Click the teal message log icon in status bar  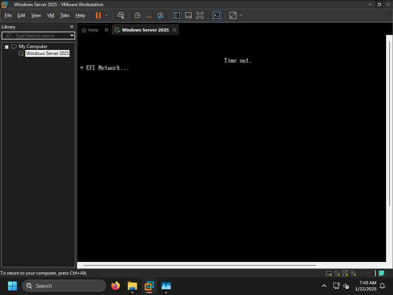click(x=381, y=273)
